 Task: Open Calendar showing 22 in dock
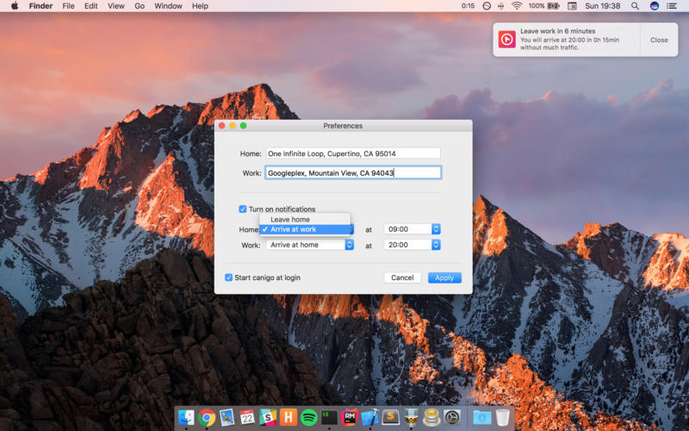click(x=247, y=417)
